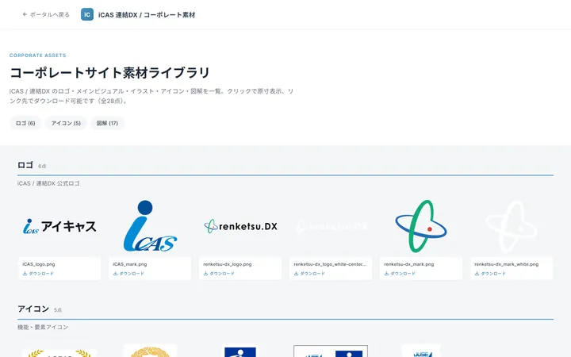Click the ロゴ section heading
The height and width of the screenshot is (357, 571).
pyautogui.click(x=25, y=165)
